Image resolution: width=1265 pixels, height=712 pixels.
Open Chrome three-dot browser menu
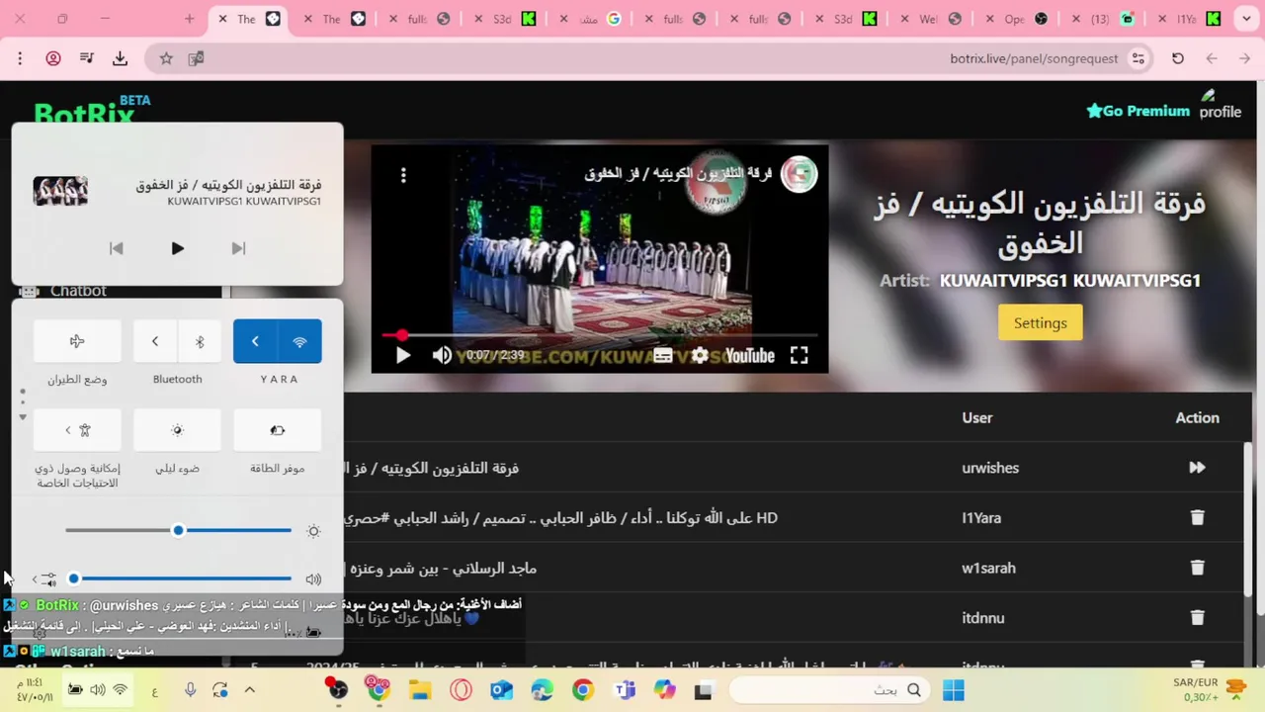[x=20, y=58]
